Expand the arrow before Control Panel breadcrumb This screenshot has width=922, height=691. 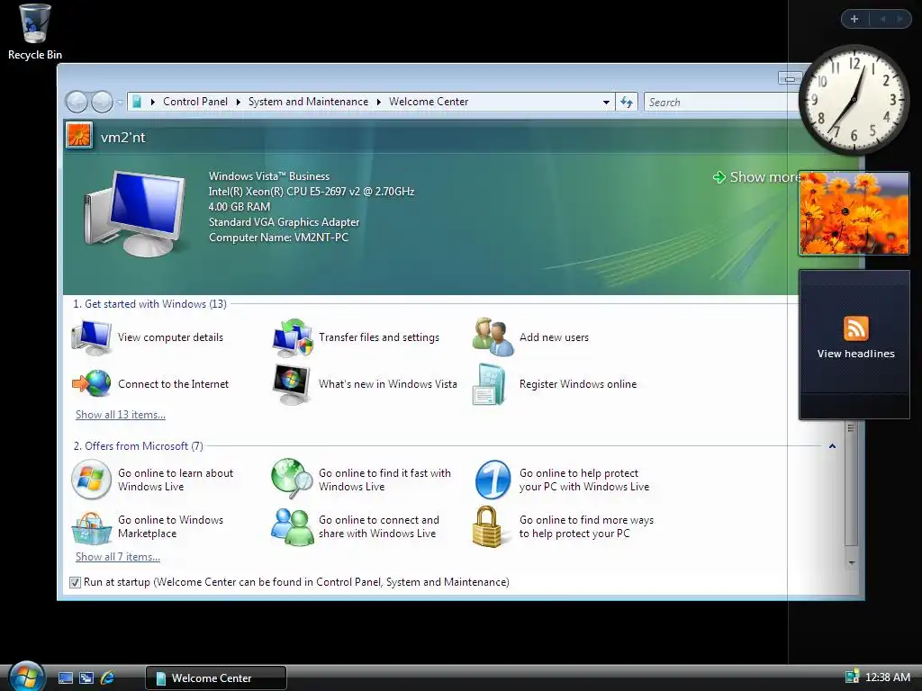(153, 103)
